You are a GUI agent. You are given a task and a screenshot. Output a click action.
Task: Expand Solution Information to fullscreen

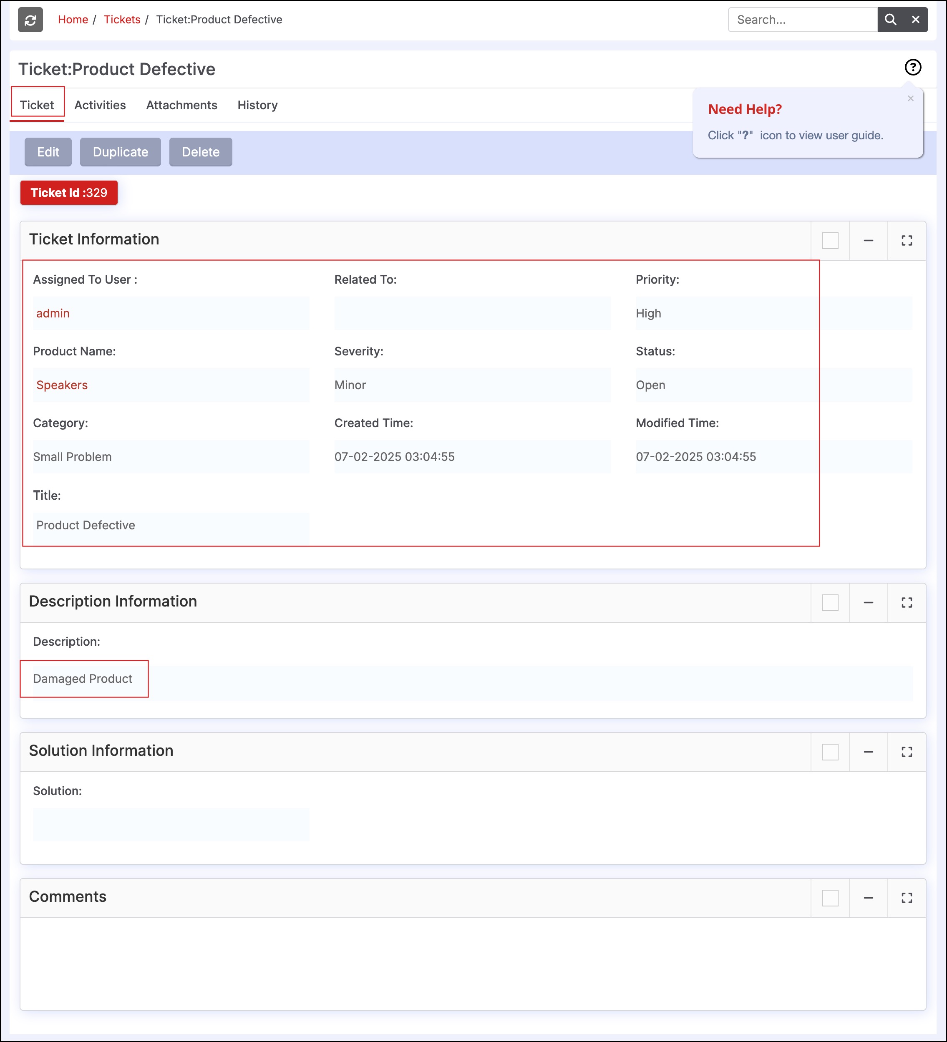pos(907,752)
